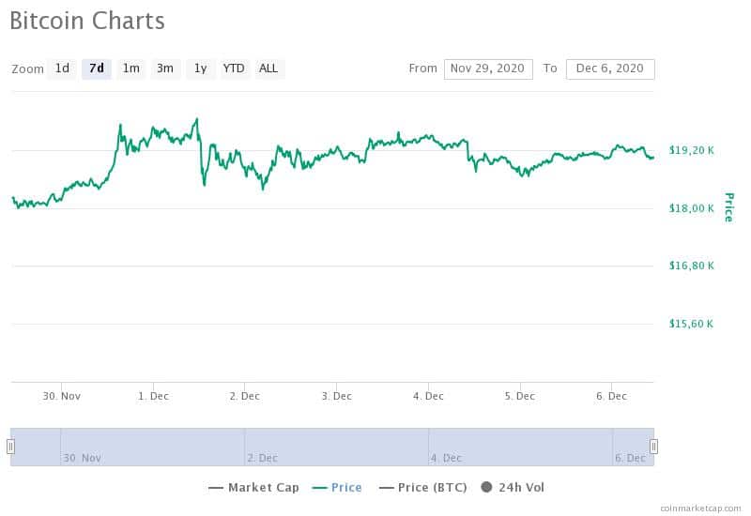
Task: Grab the right navigator handle
Action: point(653,447)
